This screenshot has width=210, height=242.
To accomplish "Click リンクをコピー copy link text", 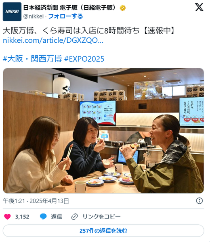I will [101, 217].
